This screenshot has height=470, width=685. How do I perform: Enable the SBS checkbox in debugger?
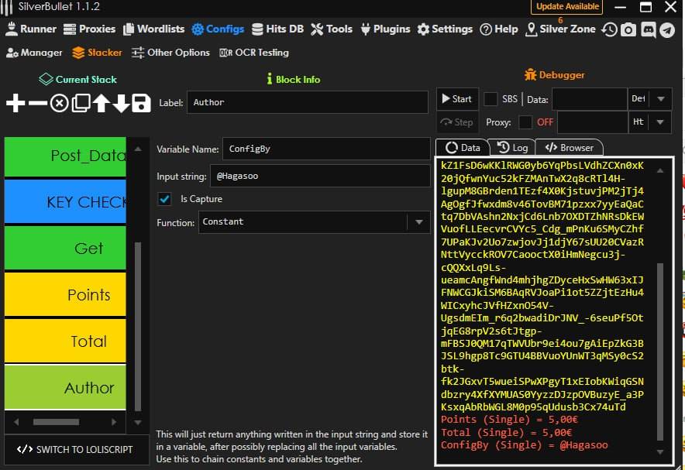pos(491,99)
